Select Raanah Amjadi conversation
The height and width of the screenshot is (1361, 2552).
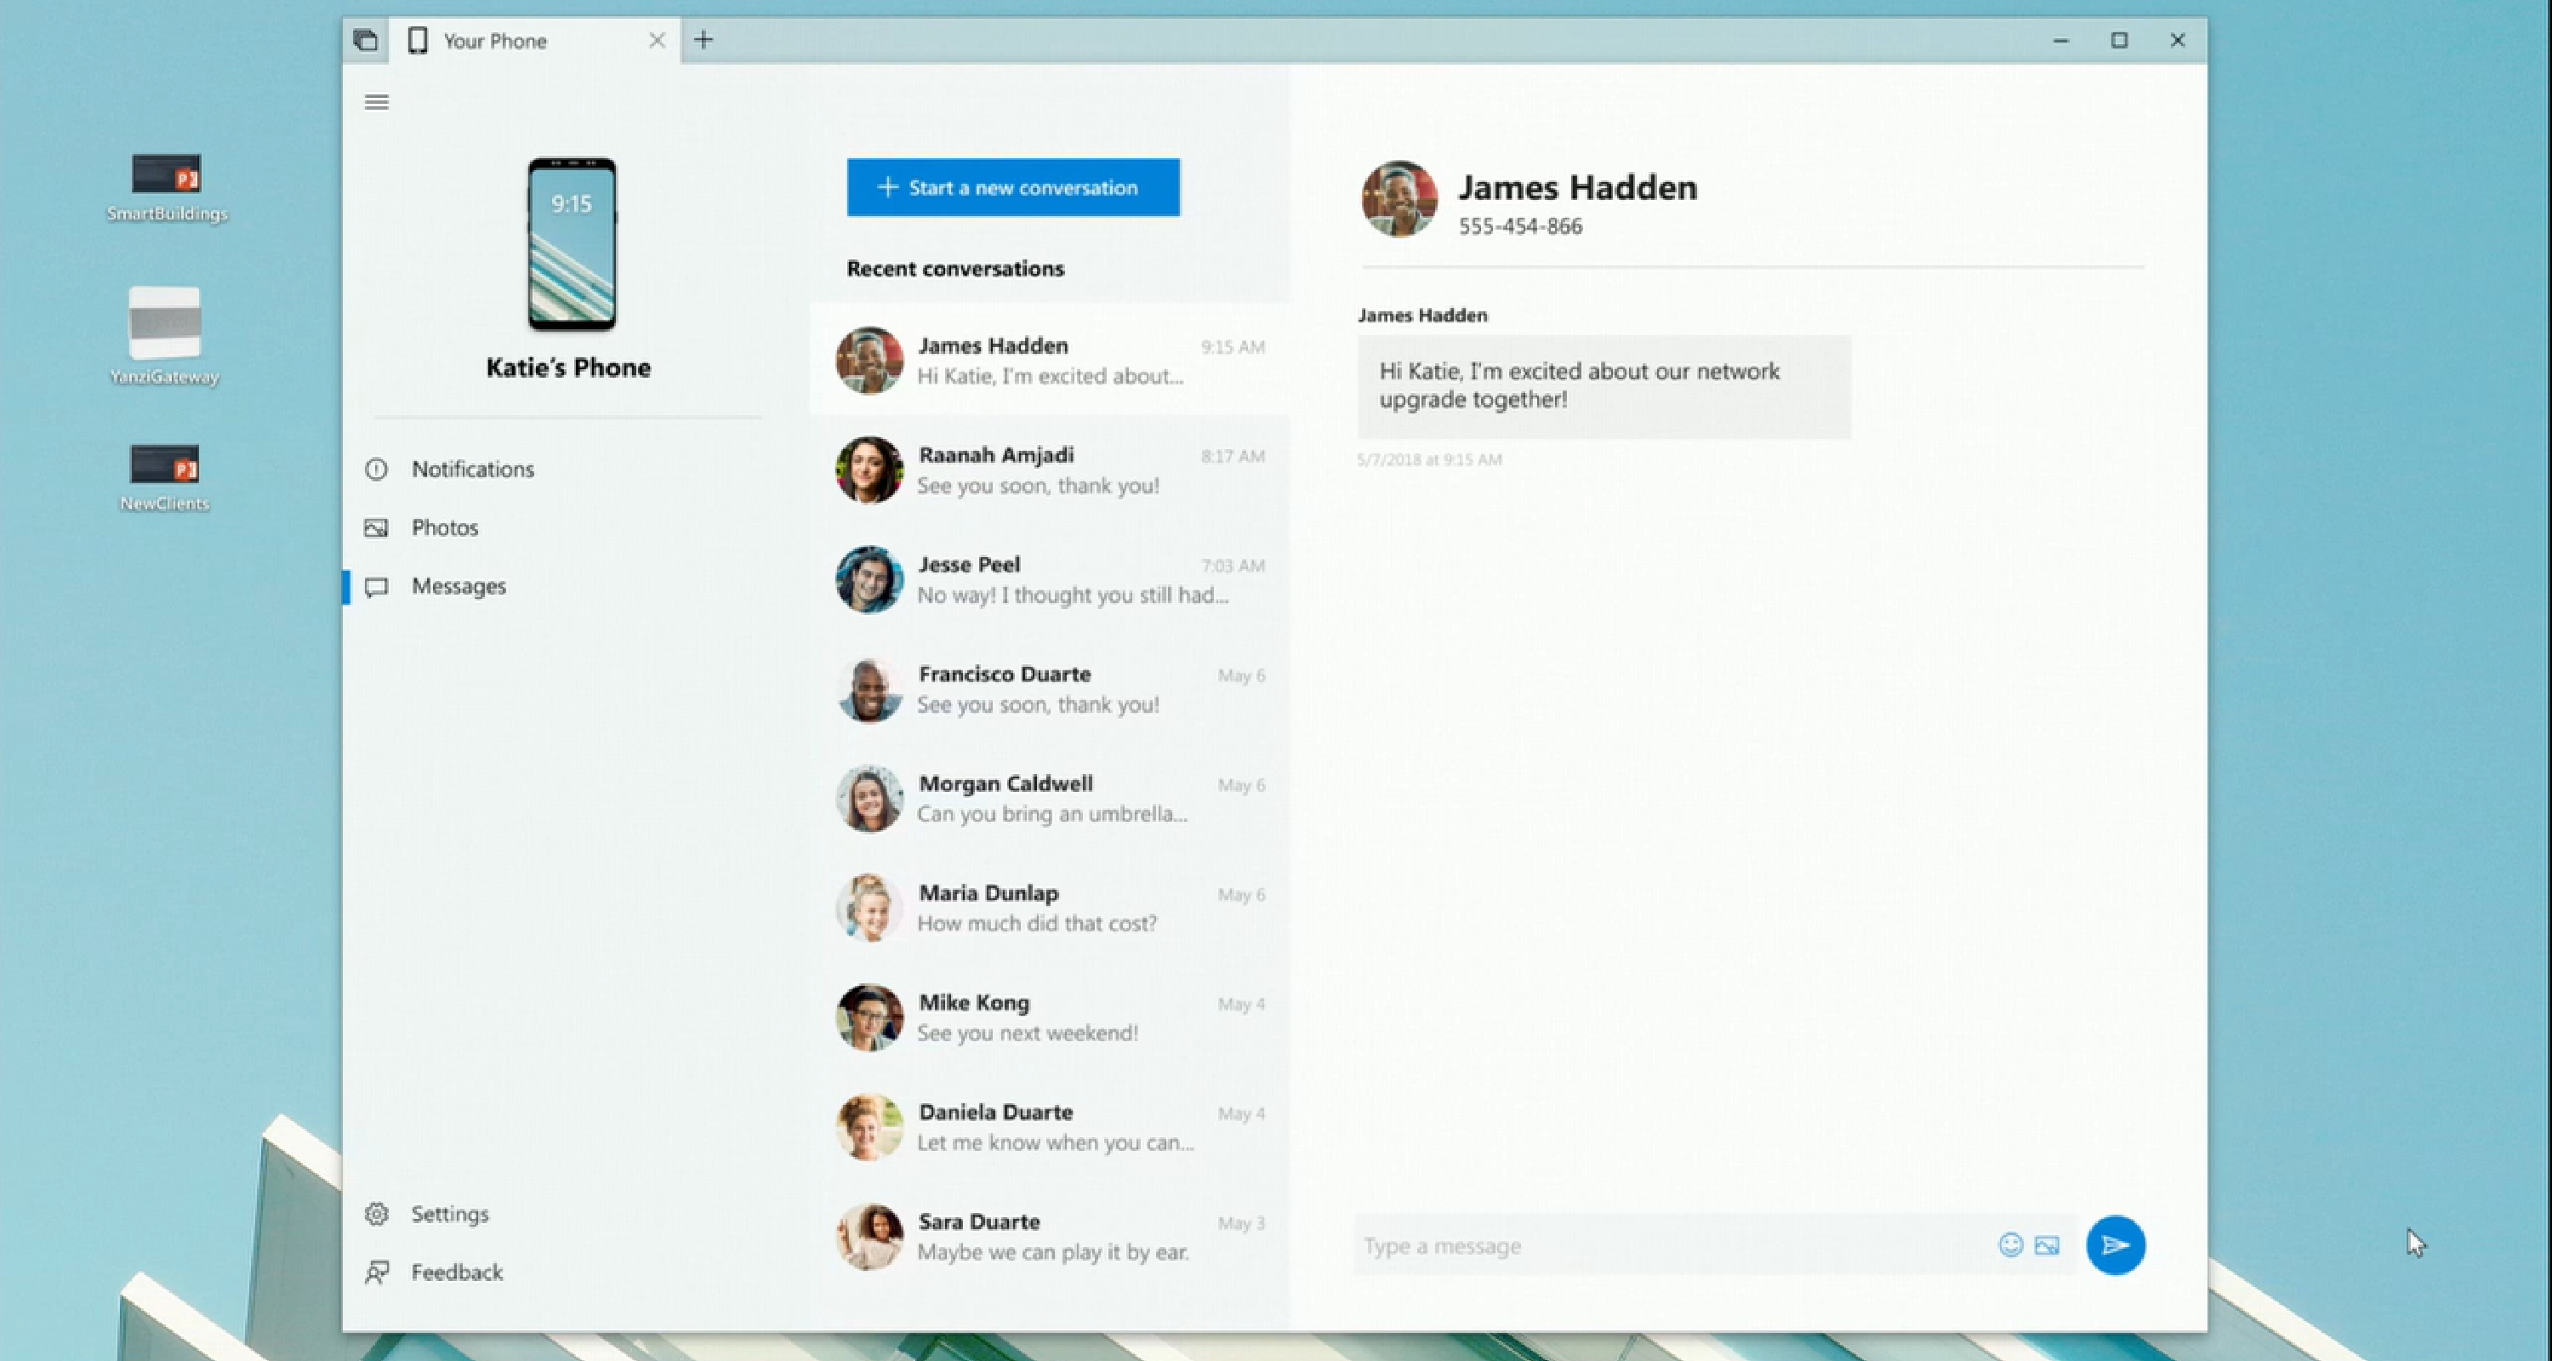(x=1048, y=470)
